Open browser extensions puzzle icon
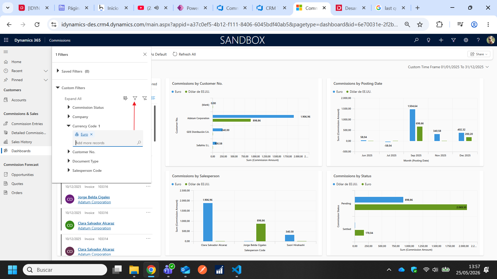This screenshot has width=497, height=279. (440, 25)
